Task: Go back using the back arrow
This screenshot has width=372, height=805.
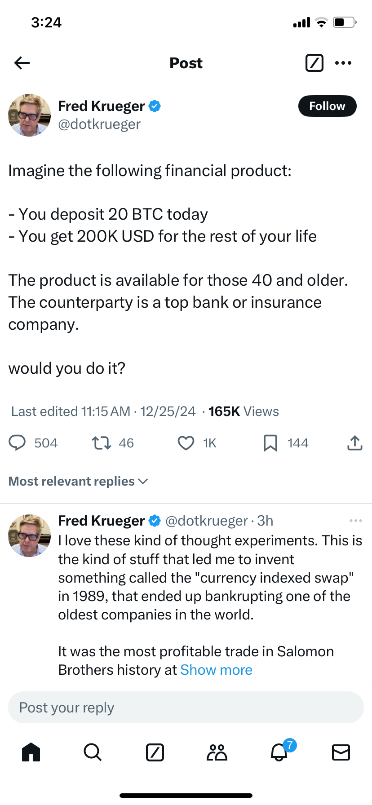Action: coord(22,63)
